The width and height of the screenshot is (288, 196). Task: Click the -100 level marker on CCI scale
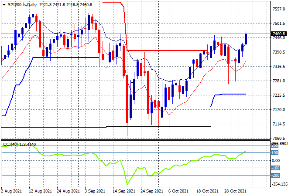point(275,168)
